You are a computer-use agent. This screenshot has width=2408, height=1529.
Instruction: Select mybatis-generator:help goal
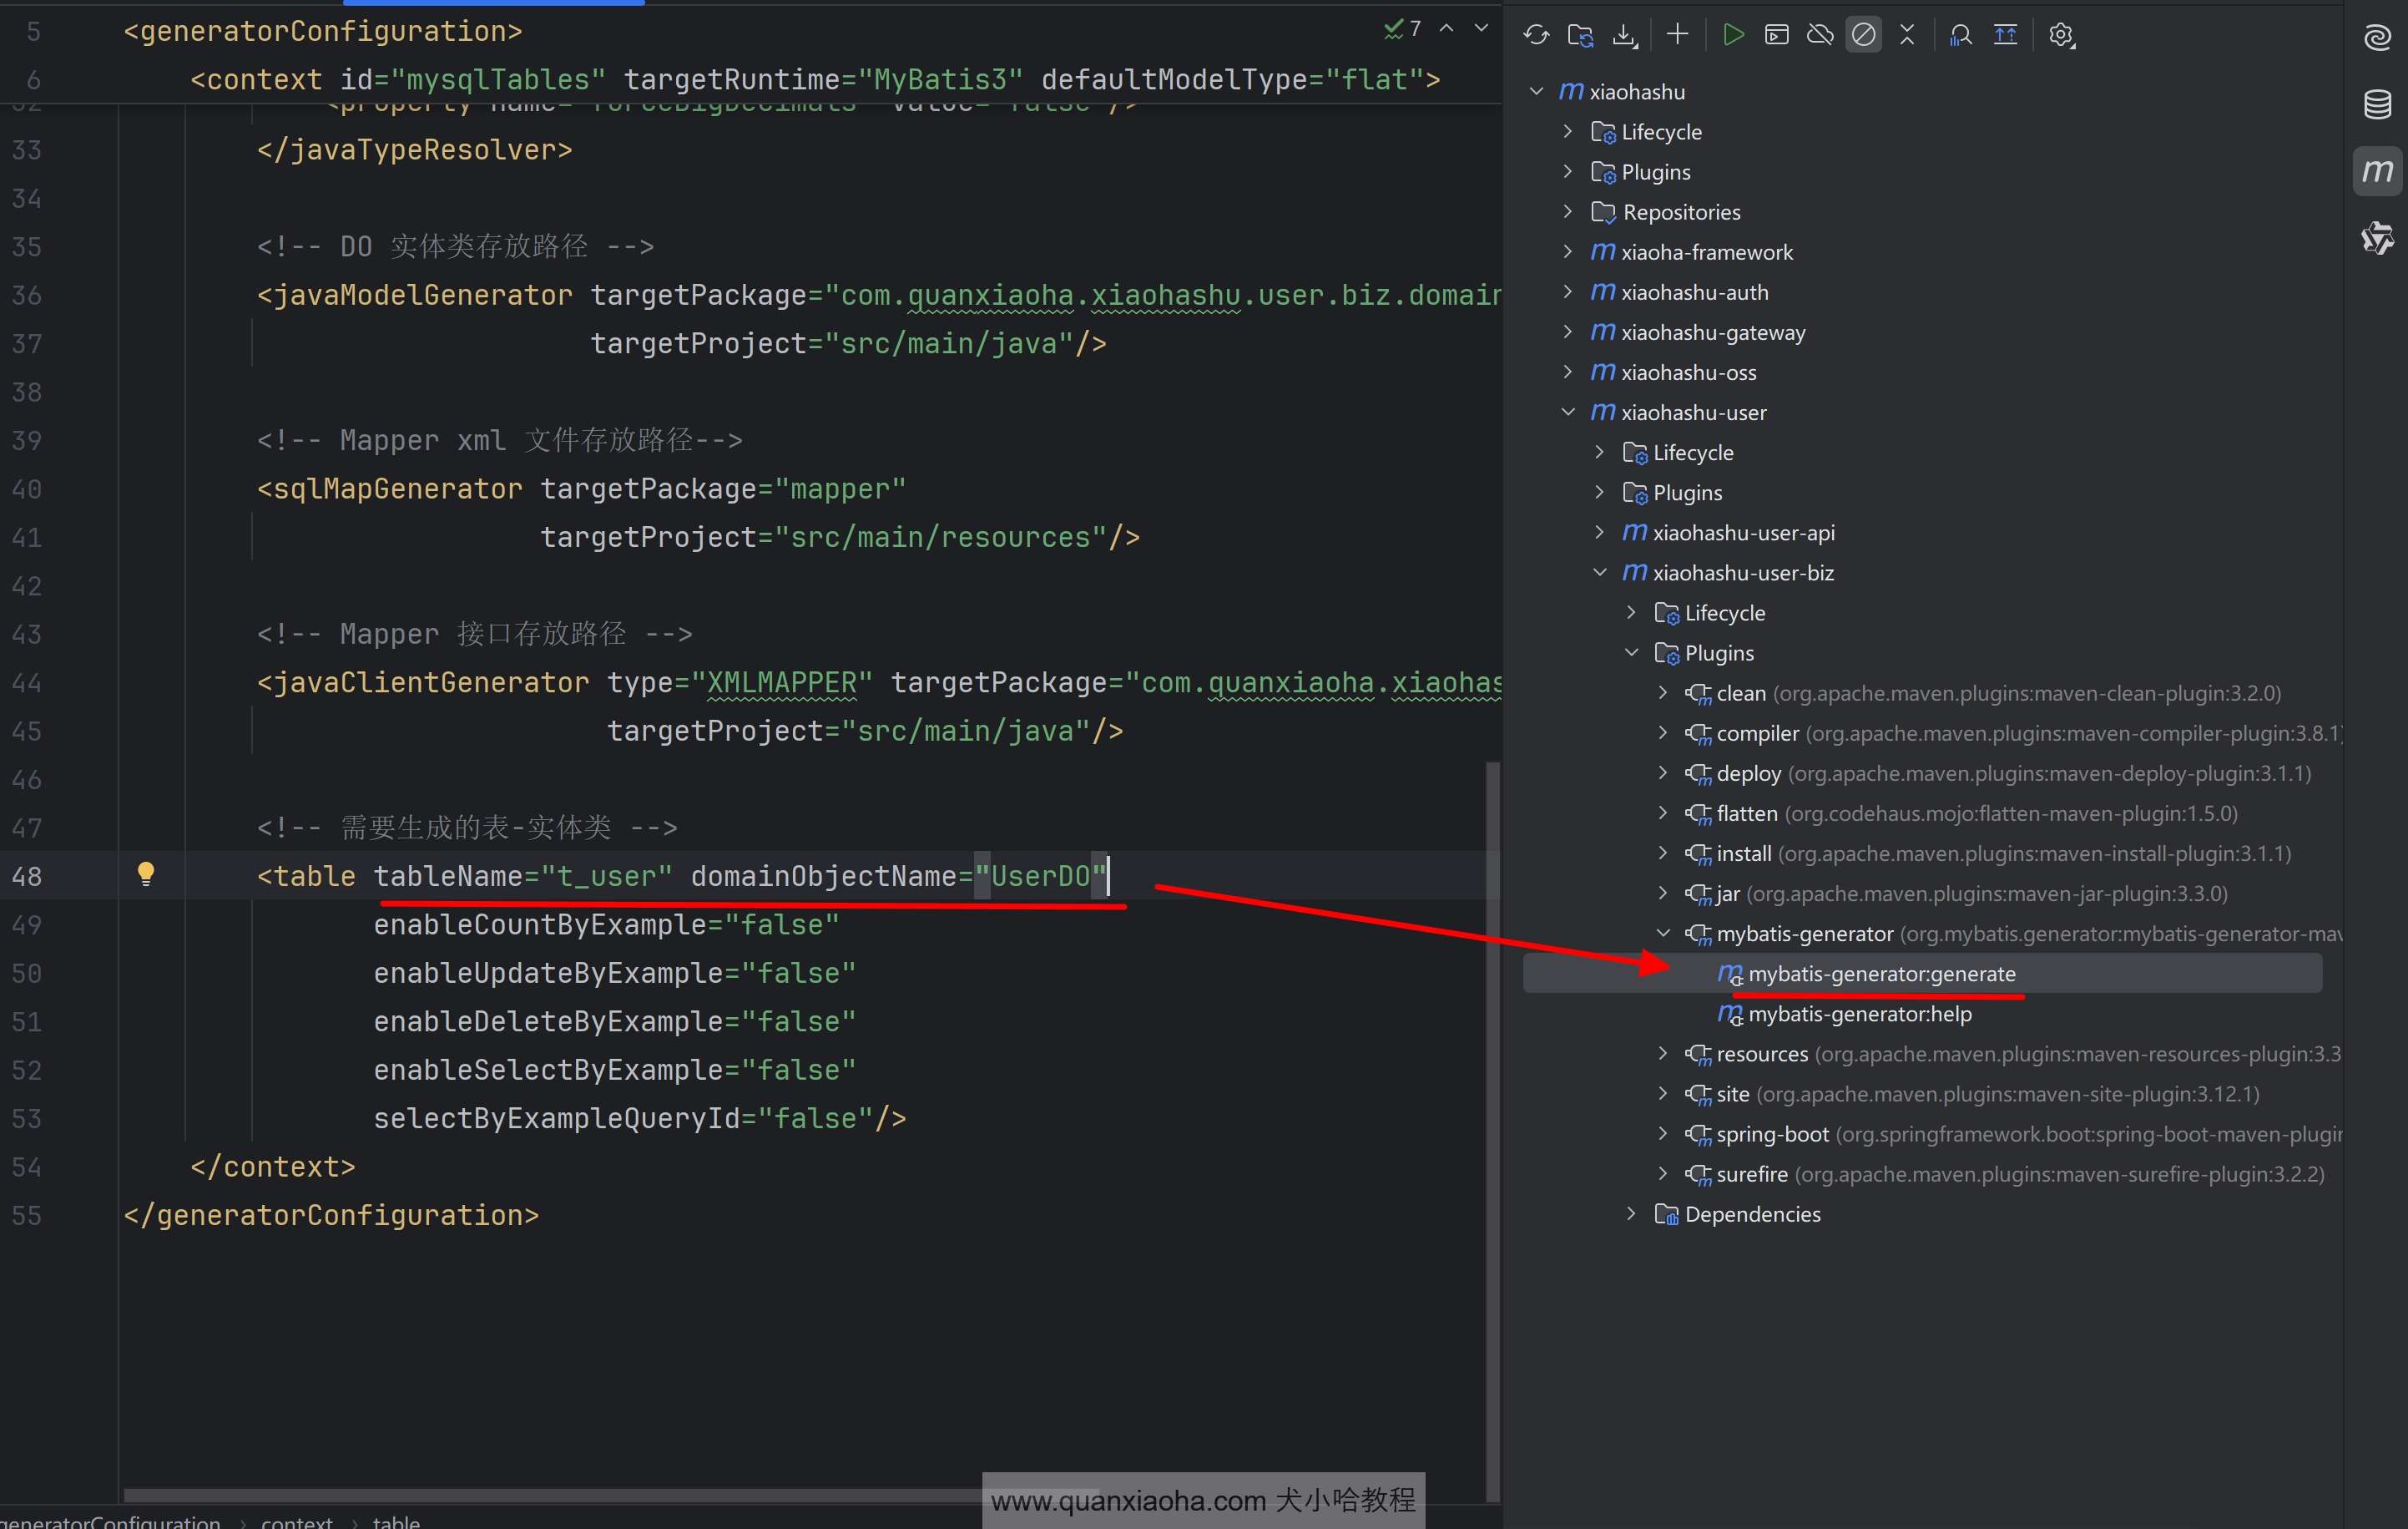coord(1859,1014)
